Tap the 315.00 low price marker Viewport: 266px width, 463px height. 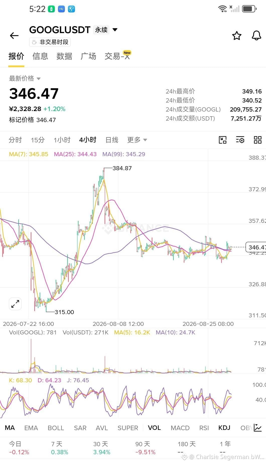[x=64, y=312]
